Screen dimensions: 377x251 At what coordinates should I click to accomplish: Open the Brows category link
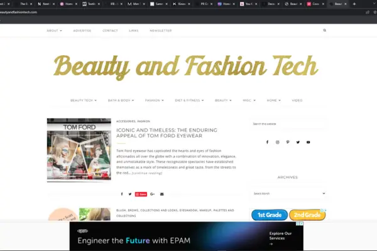tap(133, 210)
